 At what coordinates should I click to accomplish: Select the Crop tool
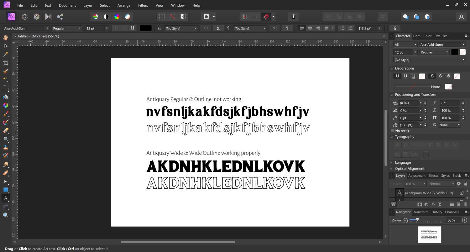point(6,63)
